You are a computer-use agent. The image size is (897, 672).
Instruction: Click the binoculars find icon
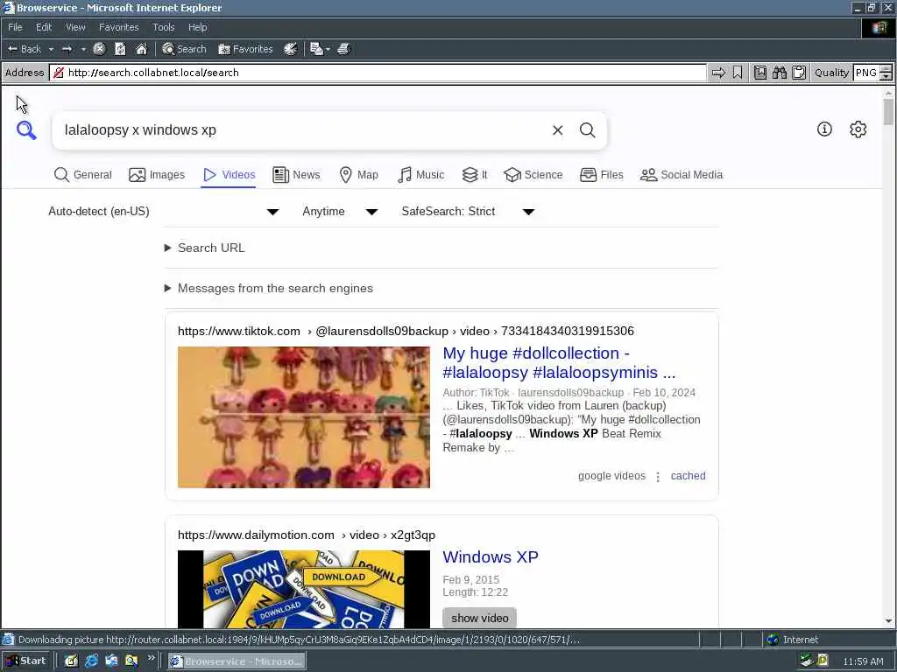780,73
